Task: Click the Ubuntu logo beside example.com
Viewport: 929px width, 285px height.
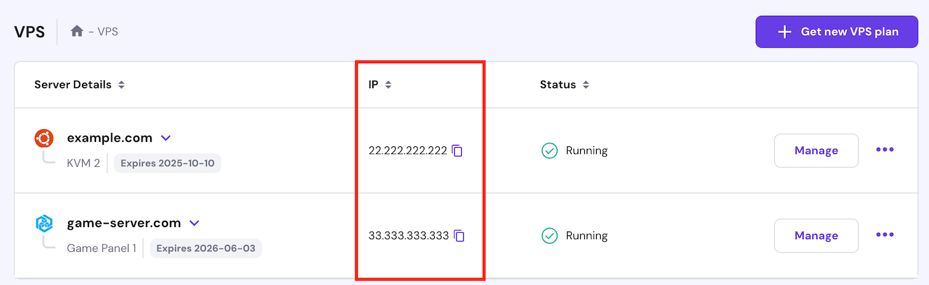Action: tap(44, 138)
